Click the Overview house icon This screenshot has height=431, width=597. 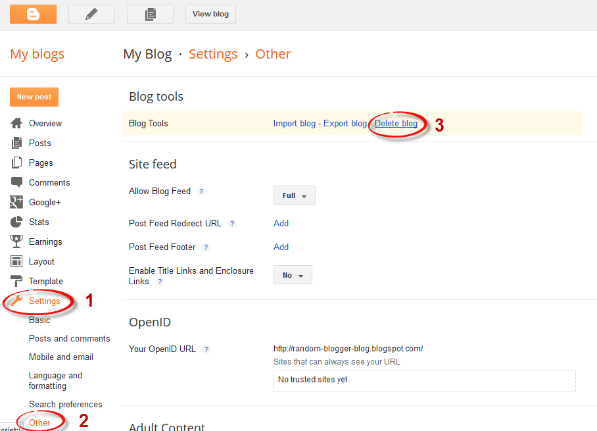[16, 123]
